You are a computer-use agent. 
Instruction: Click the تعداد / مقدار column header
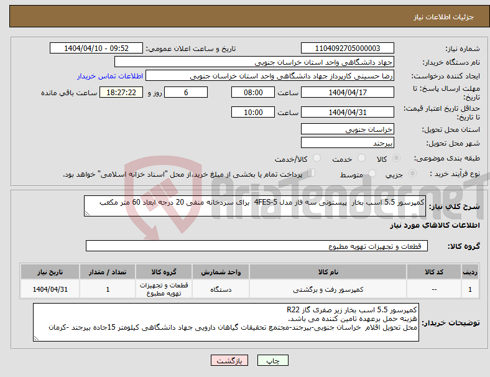point(108,272)
